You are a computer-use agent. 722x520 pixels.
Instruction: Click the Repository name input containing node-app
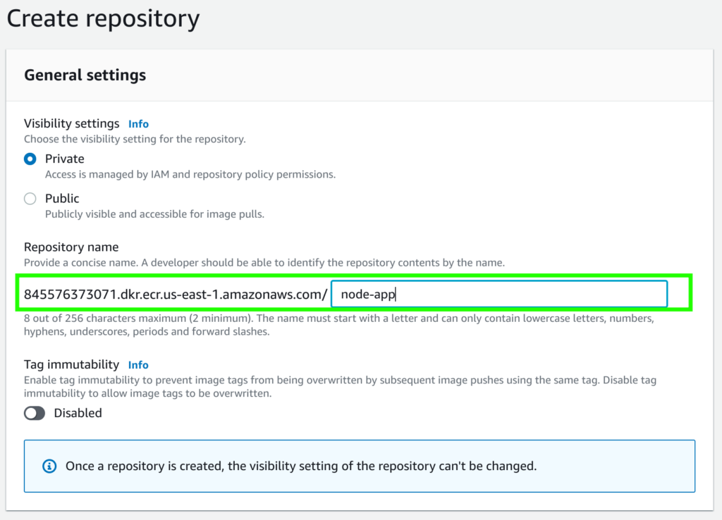coord(501,294)
